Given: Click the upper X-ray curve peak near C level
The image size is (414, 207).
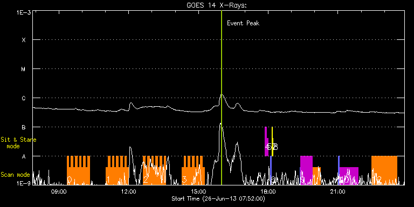Looking at the screenshot, I should click(x=222, y=95).
